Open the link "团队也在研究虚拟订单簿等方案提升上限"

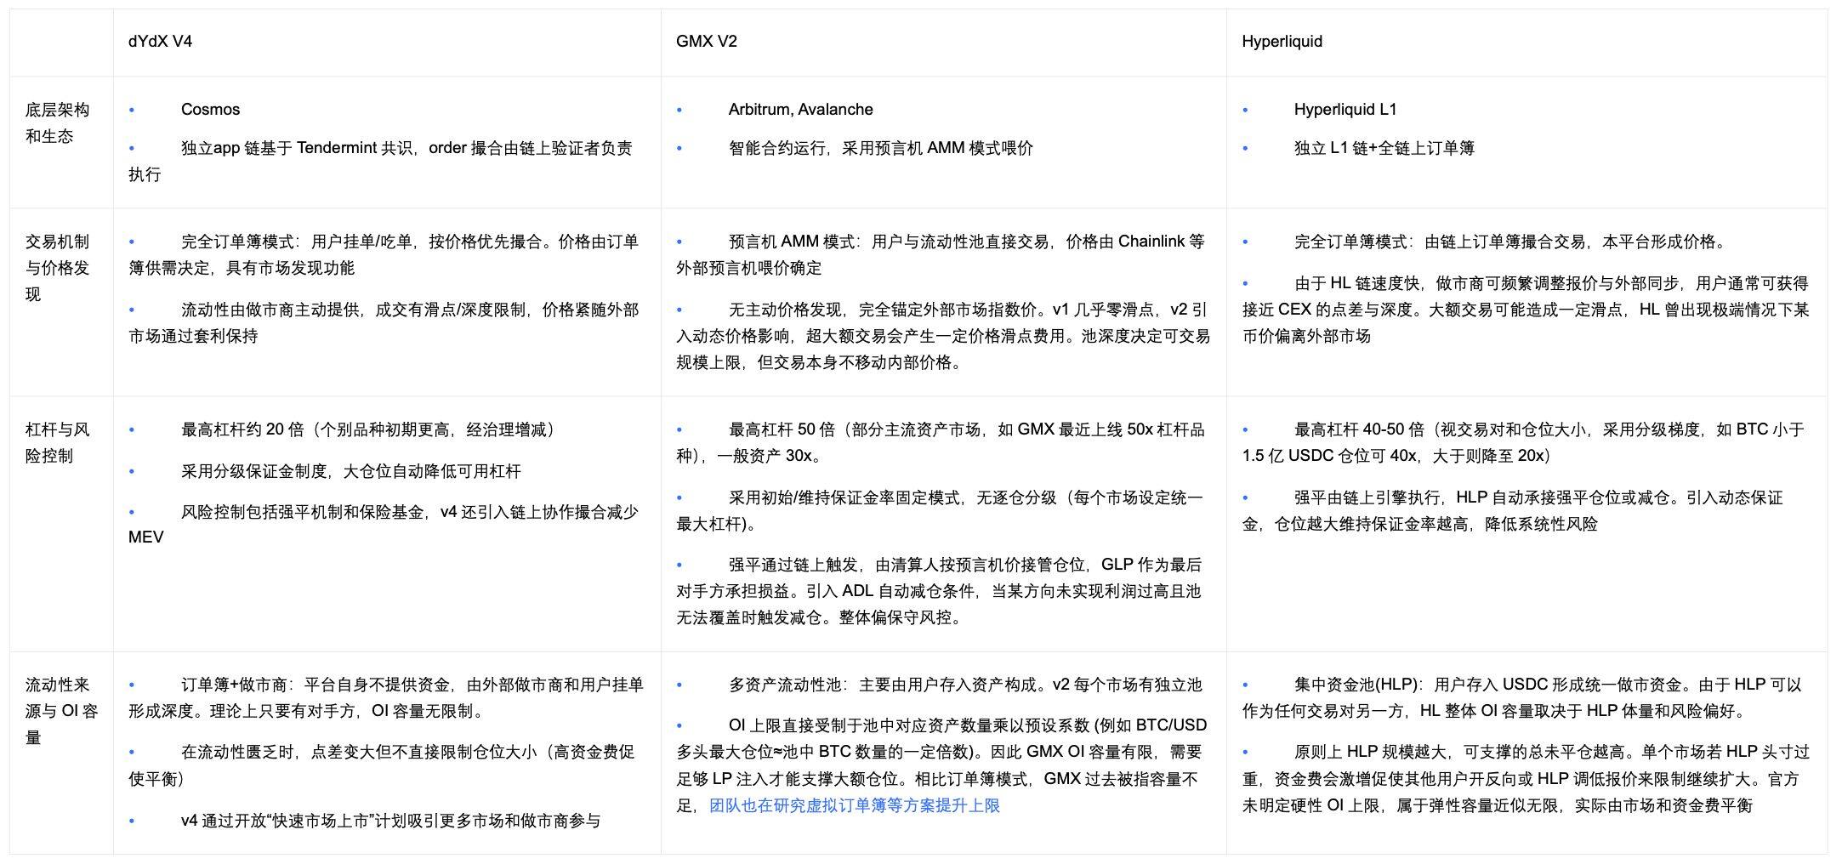click(x=855, y=804)
